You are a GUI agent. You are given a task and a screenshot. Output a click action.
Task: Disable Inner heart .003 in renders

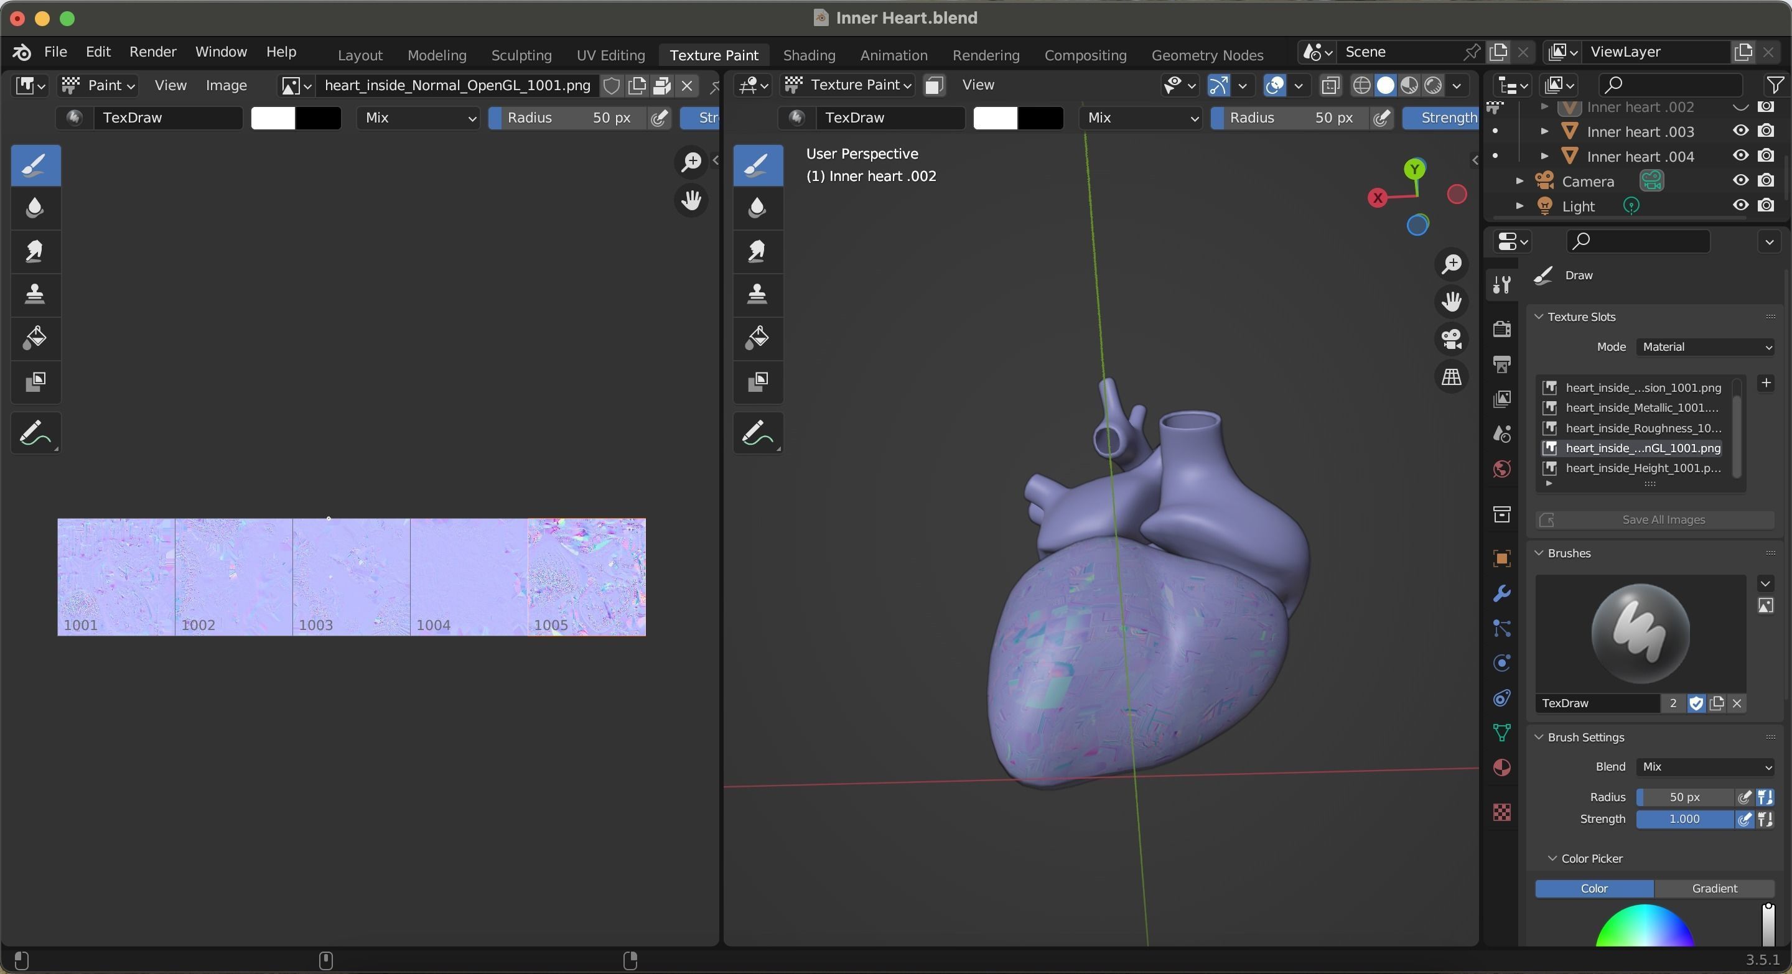click(1766, 131)
